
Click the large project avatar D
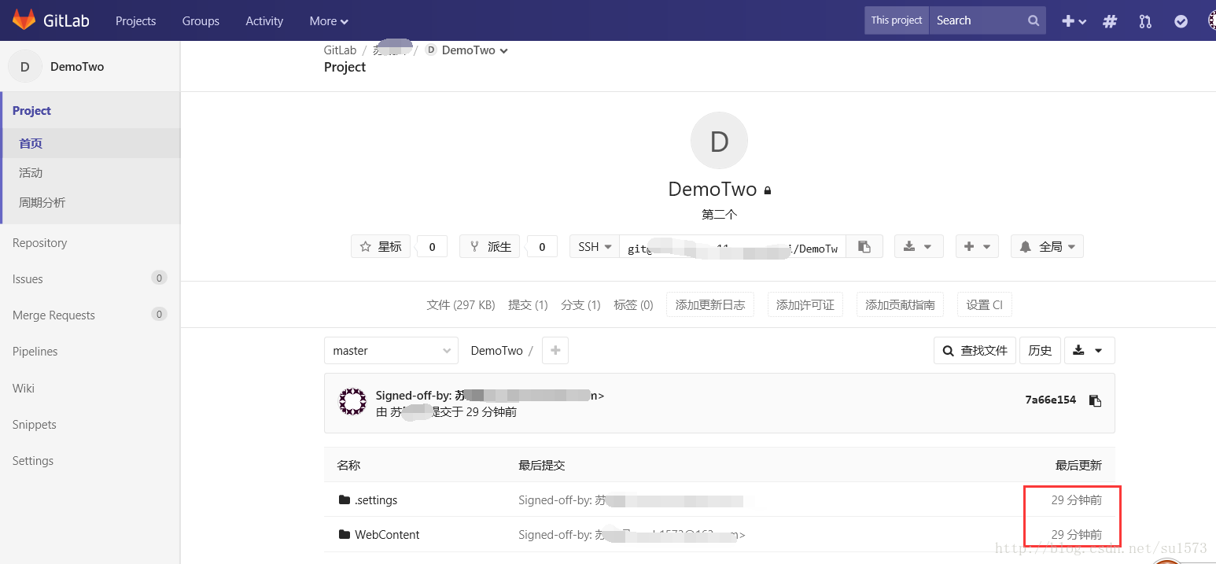click(719, 141)
